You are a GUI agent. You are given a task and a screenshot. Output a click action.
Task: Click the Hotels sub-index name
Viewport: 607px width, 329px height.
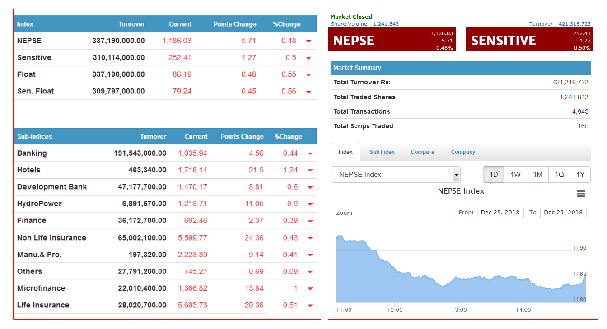coord(29,170)
